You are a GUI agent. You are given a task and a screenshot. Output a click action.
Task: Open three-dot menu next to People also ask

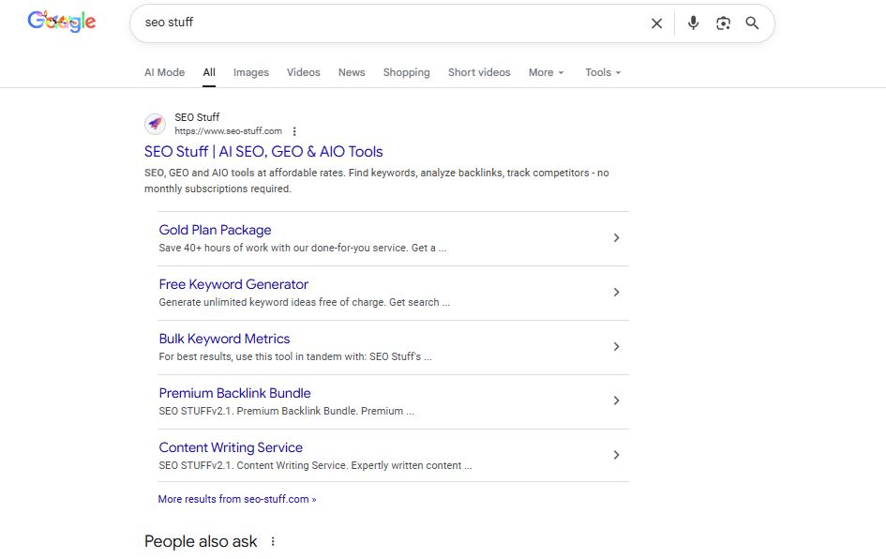pos(273,541)
